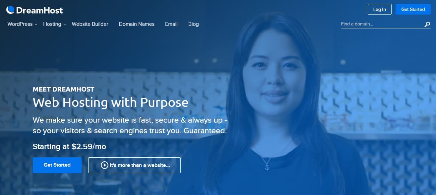Viewport: 436px width, 195px height.
Task: Focus the "Find a domain..." search field
Action: (x=381, y=24)
